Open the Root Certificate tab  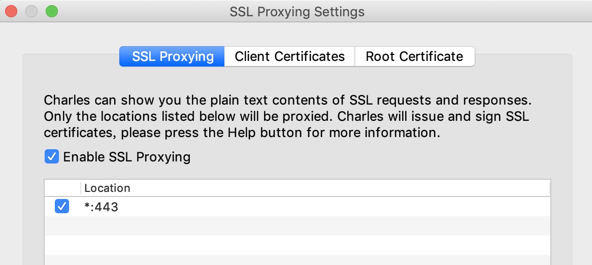tap(414, 57)
